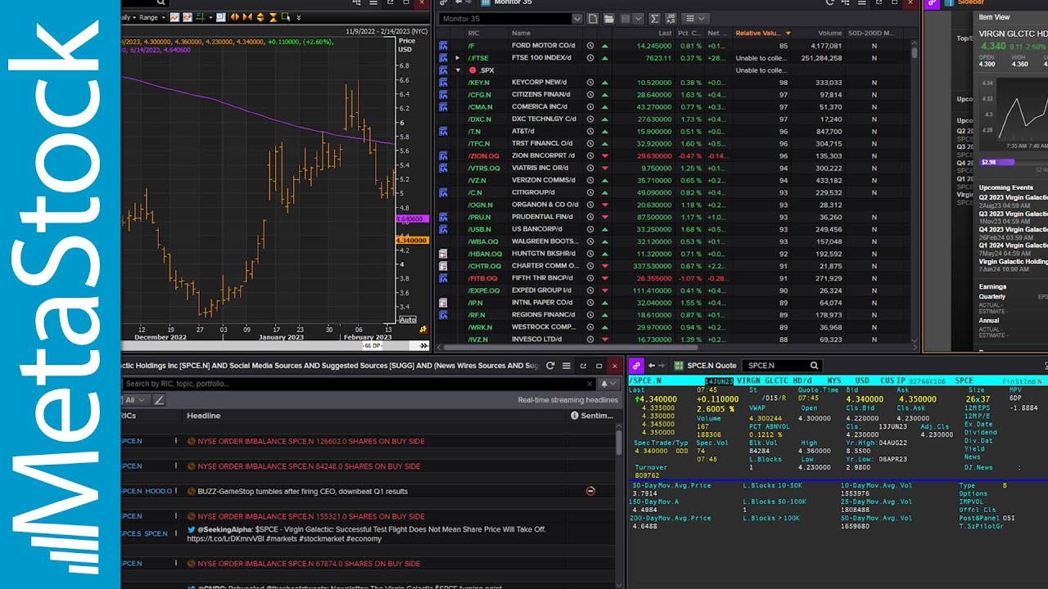Image resolution: width=1048 pixels, height=589 pixels.
Task: Click the clock icon in KEYCORP NEW row
Action: click(590, 83)
